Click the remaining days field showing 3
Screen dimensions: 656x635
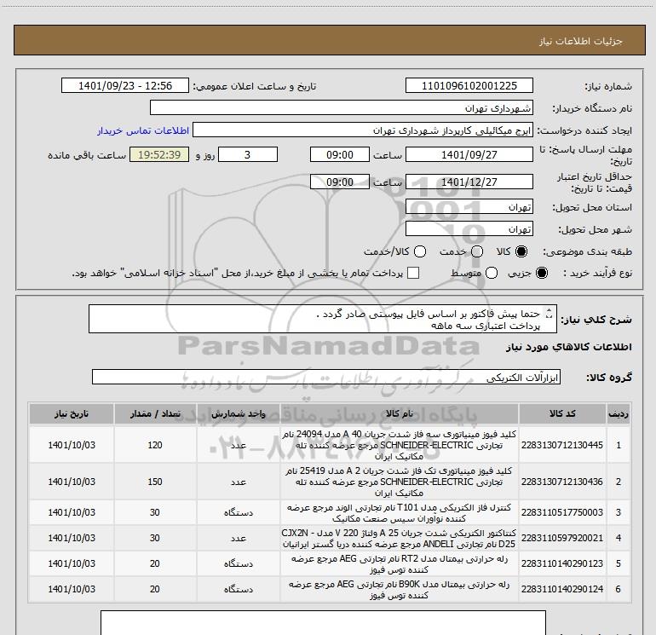click(248, 154)
